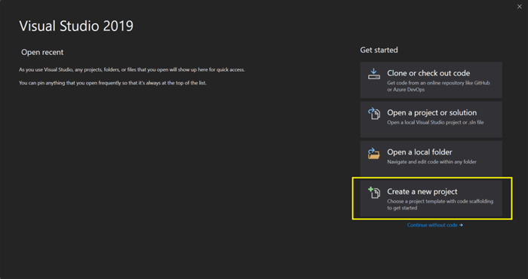Choose the Open a project or solution title
Image resolution: width=528 pixels, height=279 pixels.
[431, 112]
